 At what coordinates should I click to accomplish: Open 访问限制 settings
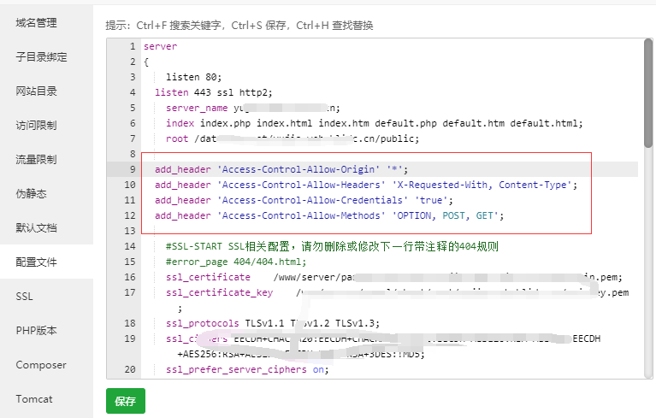click(36, 126)
